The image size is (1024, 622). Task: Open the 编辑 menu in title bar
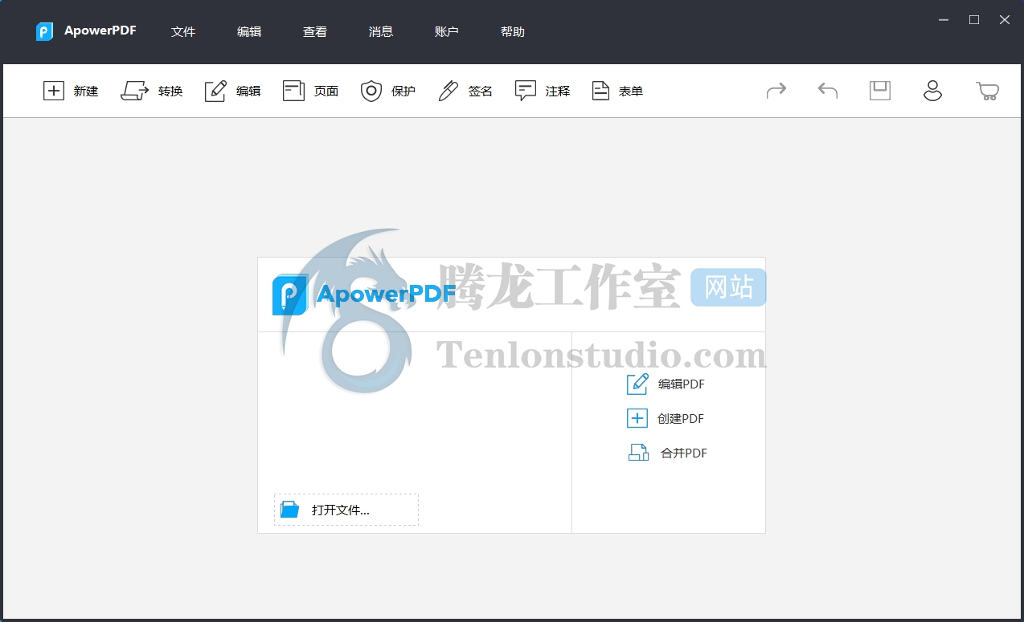tap(249, 32)
